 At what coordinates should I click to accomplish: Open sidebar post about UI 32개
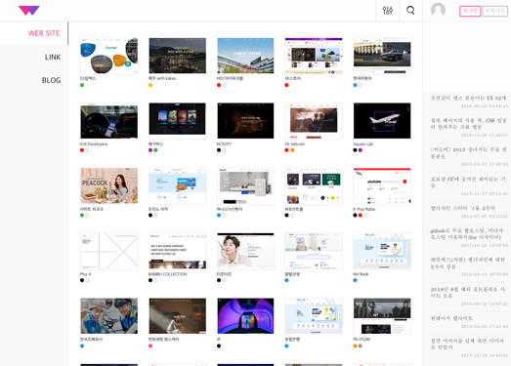[x=468, y=98]
